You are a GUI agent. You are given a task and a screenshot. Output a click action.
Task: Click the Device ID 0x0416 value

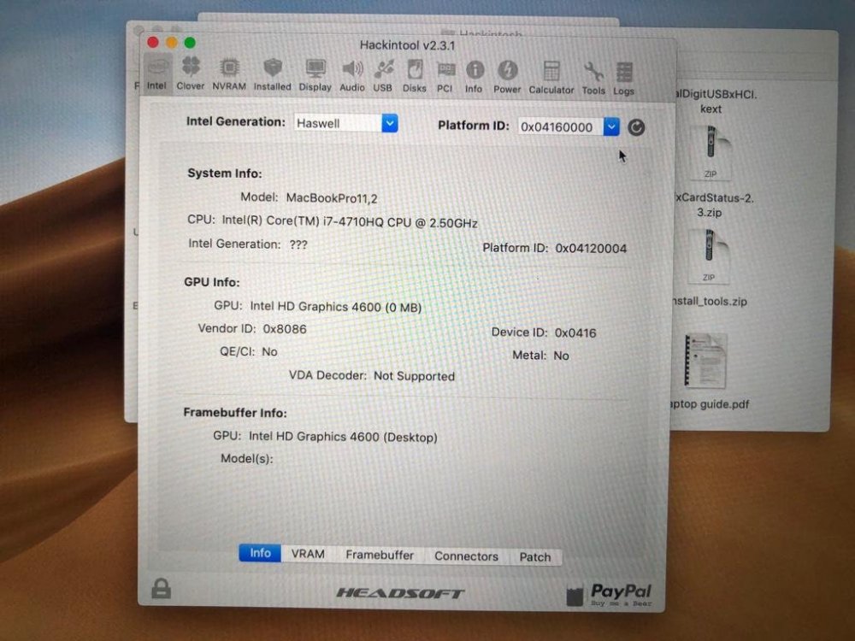tap(575, 332)
